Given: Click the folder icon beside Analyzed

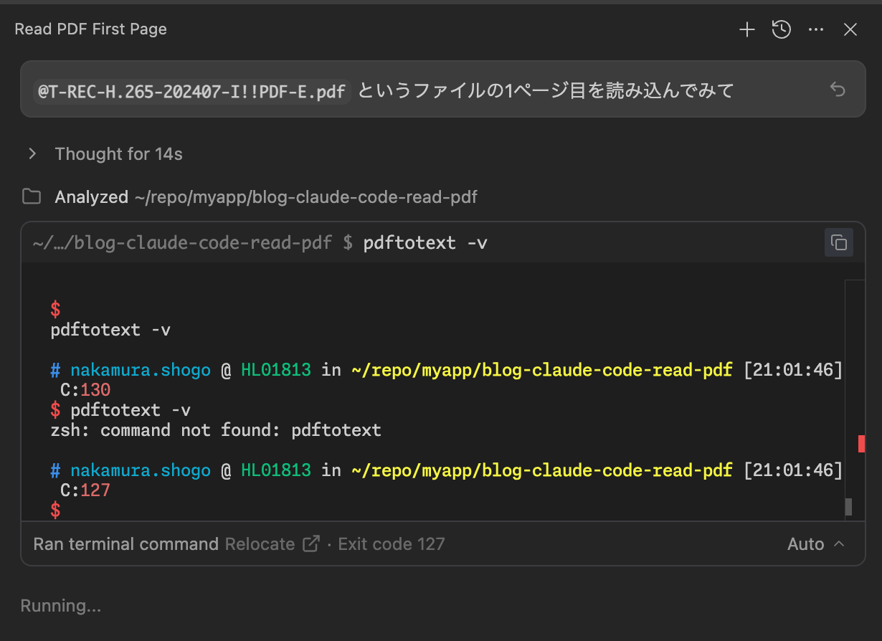Looking at the screenshot, I should (31, 196).
